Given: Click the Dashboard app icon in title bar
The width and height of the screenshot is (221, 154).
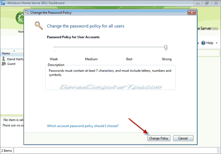Looking at the screenshot, I should (x=3, y=3).
